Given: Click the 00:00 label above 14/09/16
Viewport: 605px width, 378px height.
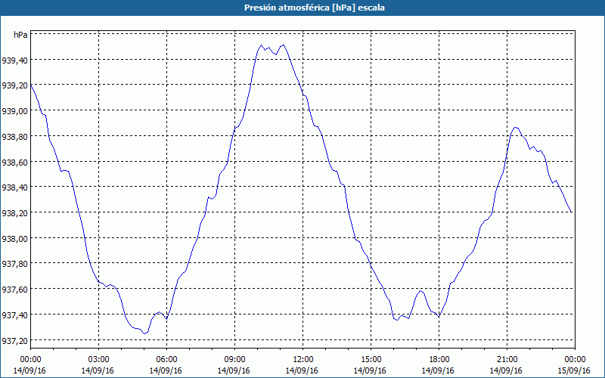Looking at the screenshot, I should (30, 360).
